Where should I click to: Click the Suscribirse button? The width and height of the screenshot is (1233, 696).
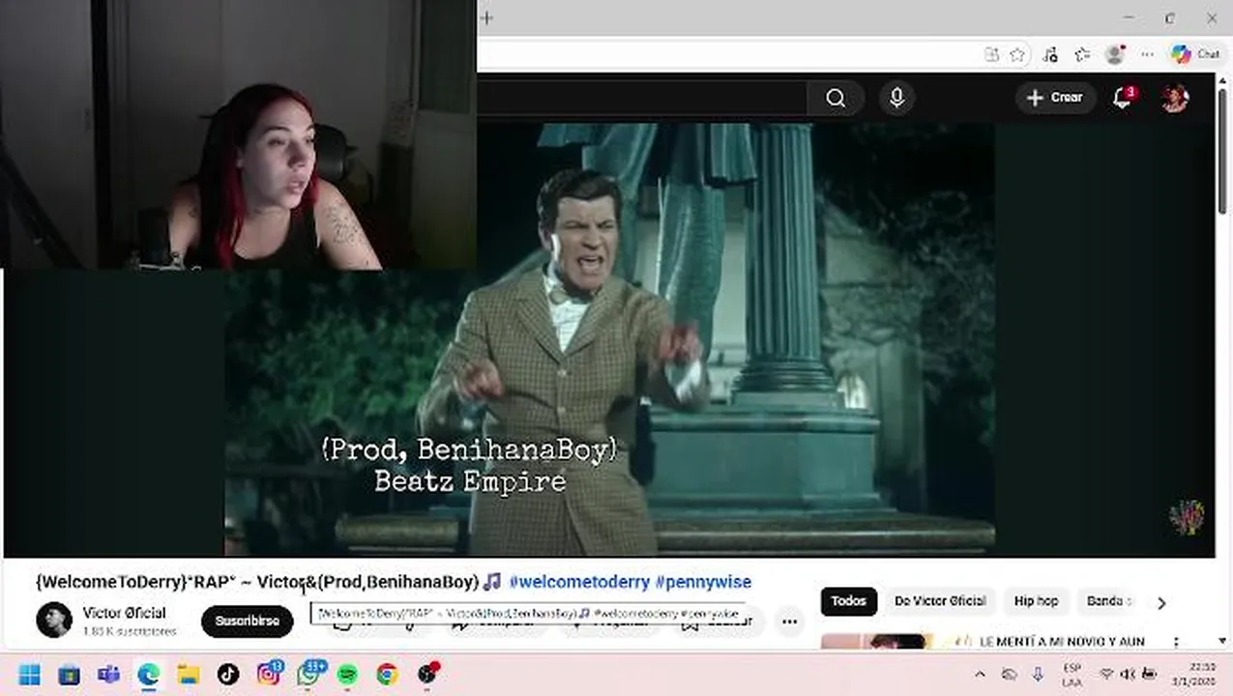247,621
